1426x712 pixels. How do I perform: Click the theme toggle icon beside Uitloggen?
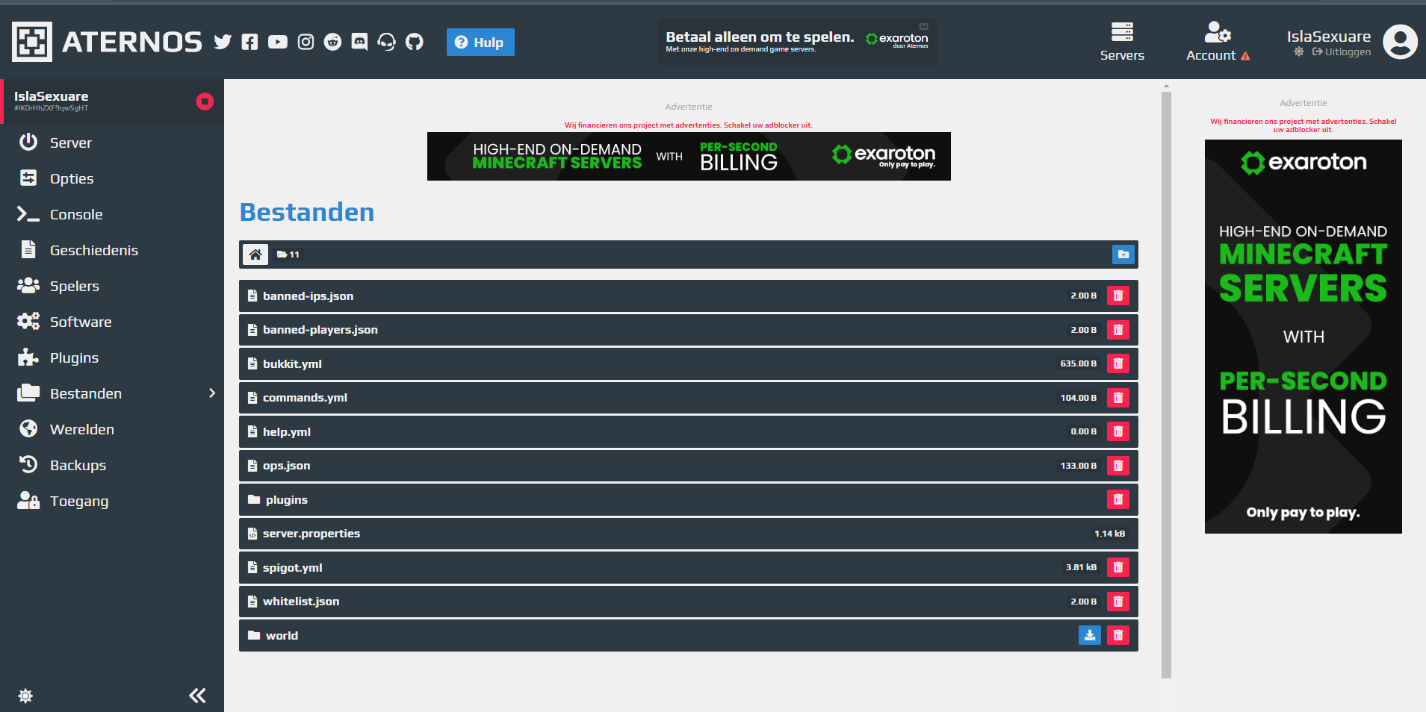tap(1299, 51)
